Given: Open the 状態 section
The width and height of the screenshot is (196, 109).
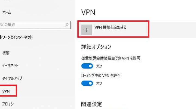Looking at the screenshot, I should (6, 53).
